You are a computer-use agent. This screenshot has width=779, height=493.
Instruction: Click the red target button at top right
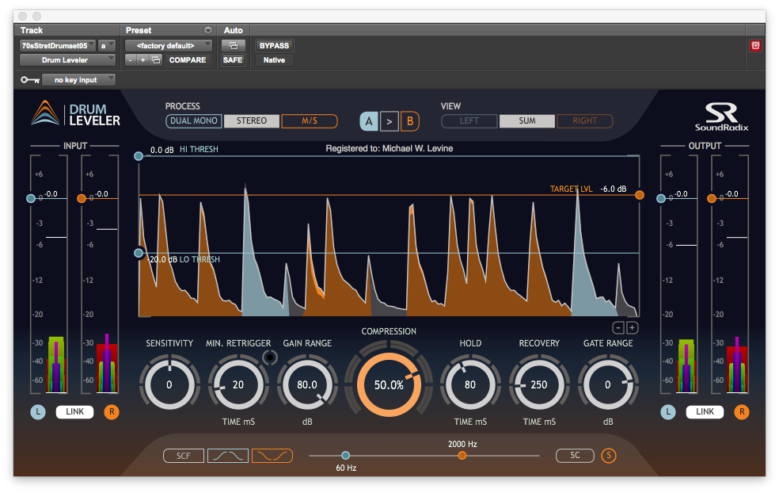(x=755, y=46)
